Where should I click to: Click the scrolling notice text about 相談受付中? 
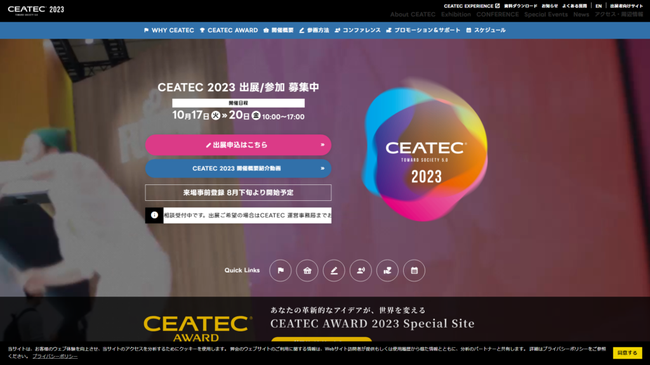click(248, 215)
